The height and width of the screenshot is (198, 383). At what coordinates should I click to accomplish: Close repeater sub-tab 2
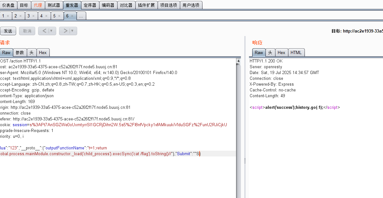[x=21, y=16]
